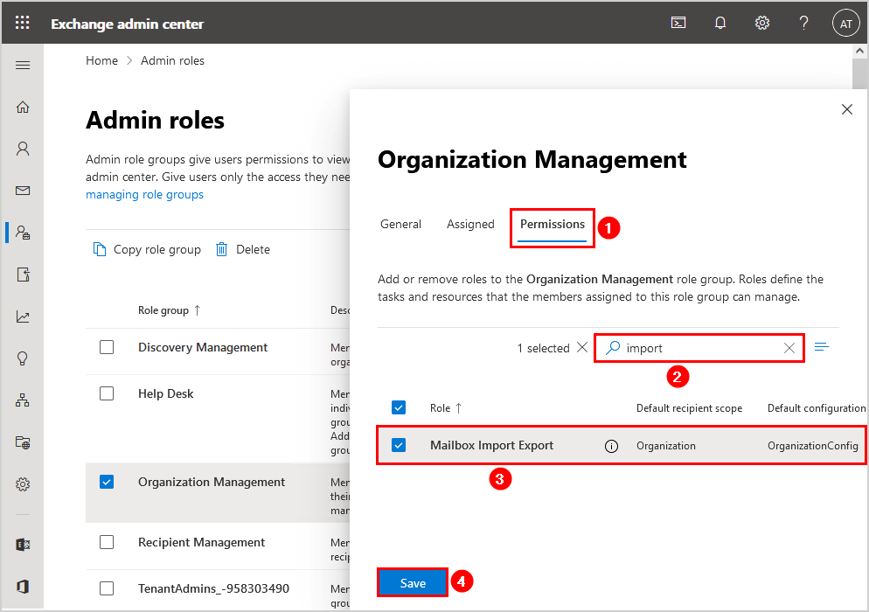Open Recipients in sidebar
Viewport: 869px width, 612px height.
click(23, 149)
